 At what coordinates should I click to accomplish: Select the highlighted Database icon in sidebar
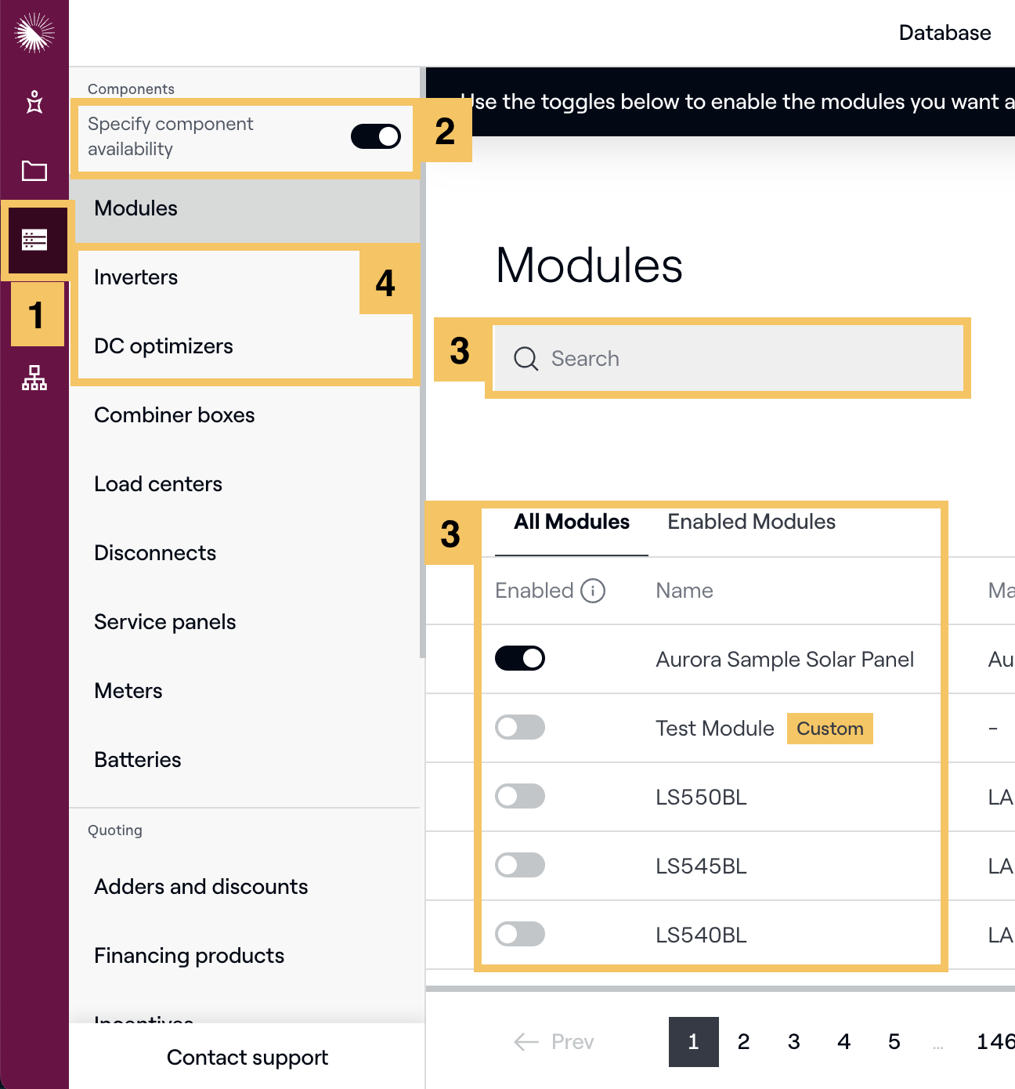(34, 239)
